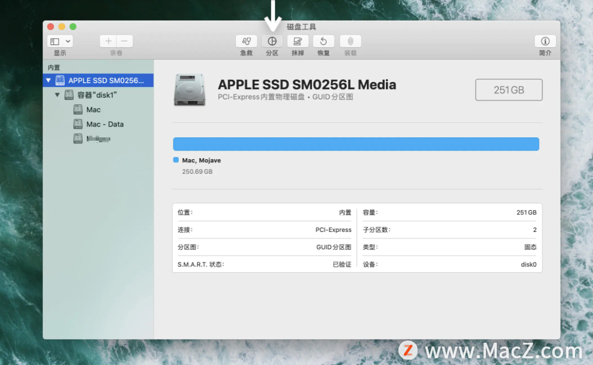Click the APPLE SSD drive icon in sidebar
Image resolution: width=593 pixels, height=365 pixels.
point(60,80)
